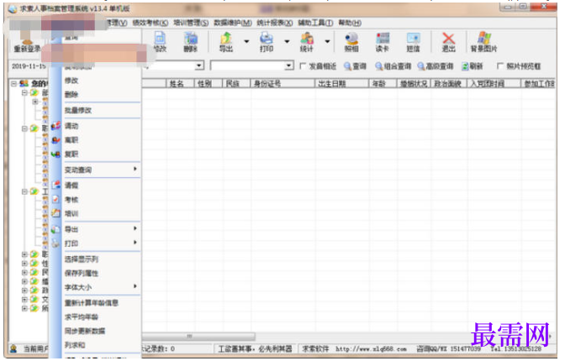This screenshot has height=361, width=565.
Task: Collapse the 工 tree node
Action: point(24,191)
